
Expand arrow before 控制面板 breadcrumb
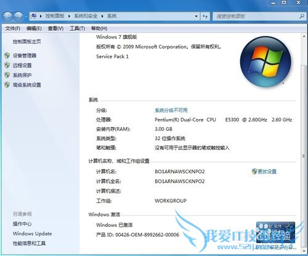coord(41,16)
